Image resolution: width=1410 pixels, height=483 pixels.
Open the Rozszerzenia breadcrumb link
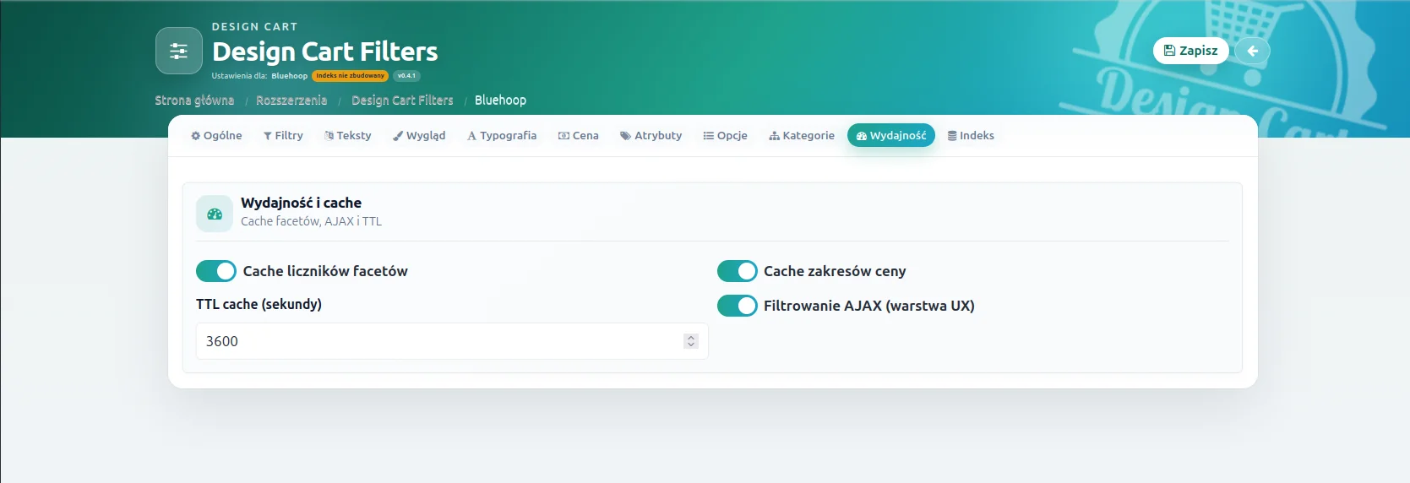pos(291,100)
